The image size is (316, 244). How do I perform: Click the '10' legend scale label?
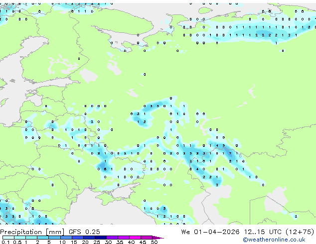pyautogui.click(x=62, y=242)
